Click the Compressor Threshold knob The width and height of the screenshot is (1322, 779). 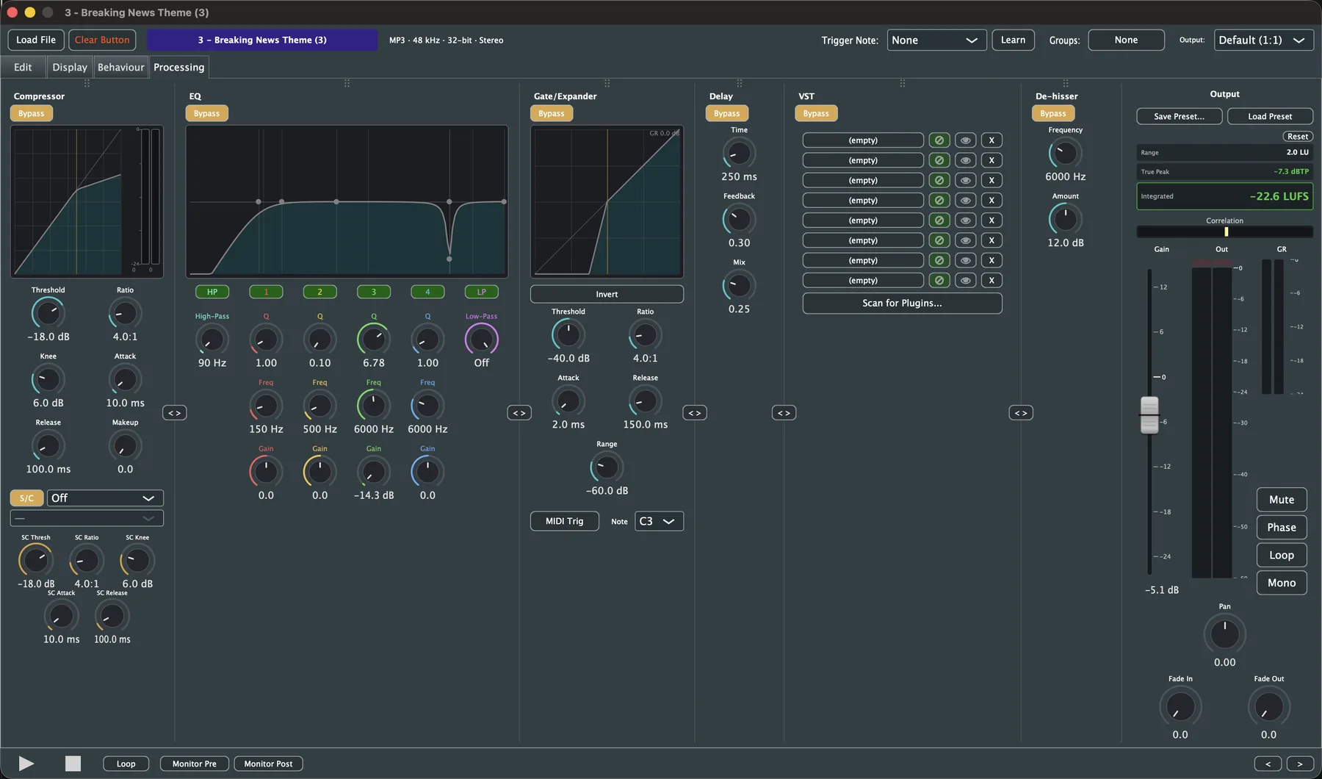[48, 313]
